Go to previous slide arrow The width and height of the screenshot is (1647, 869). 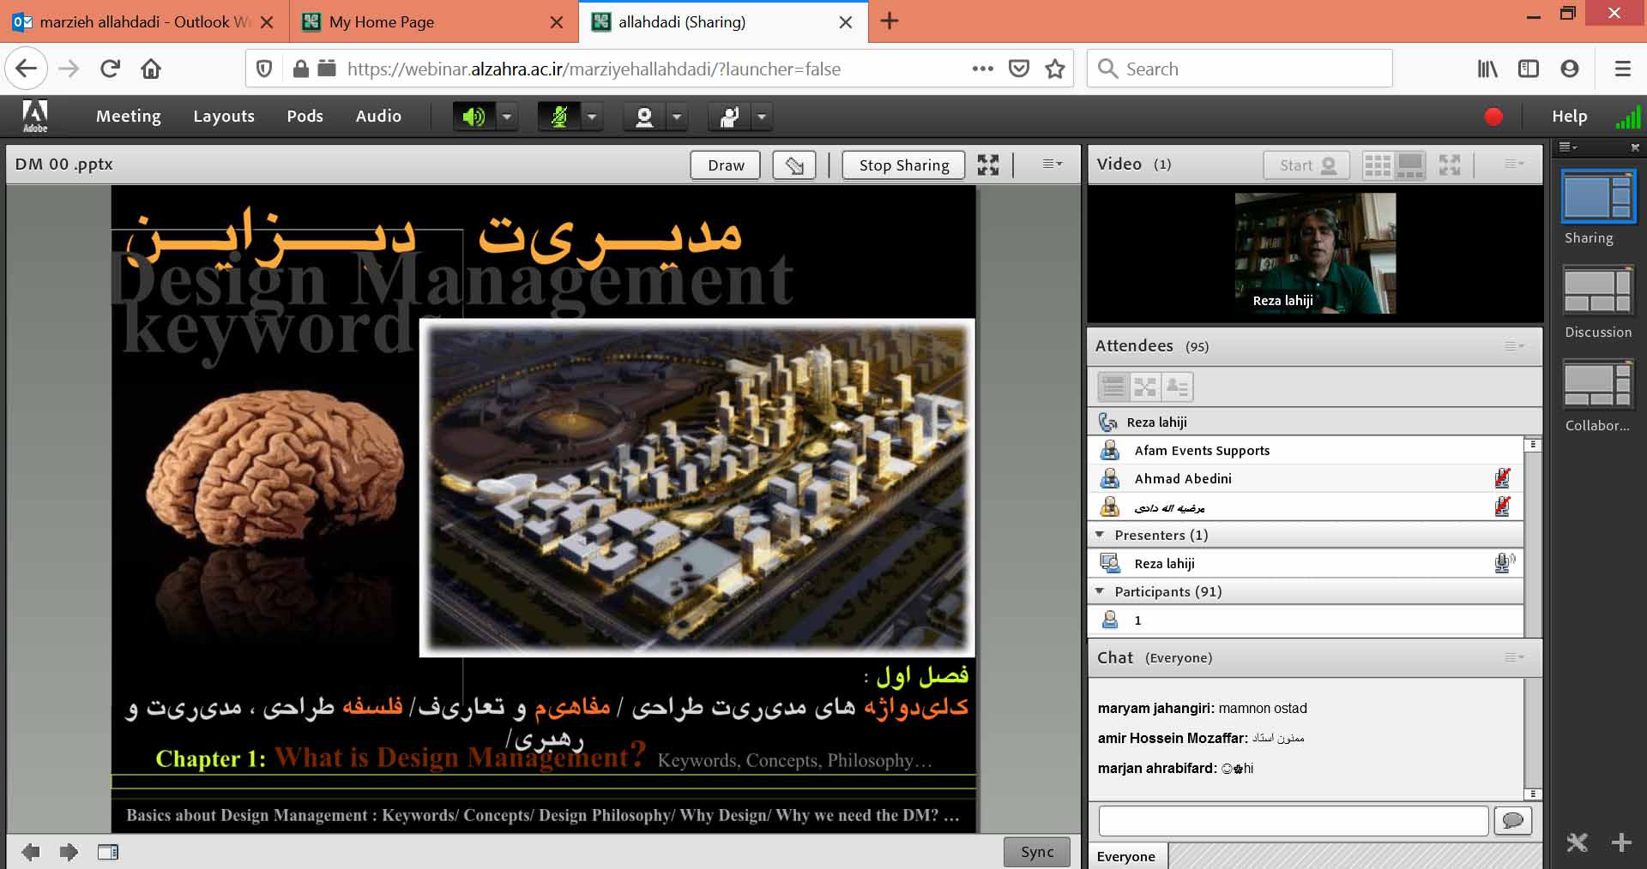coord(31,852)
